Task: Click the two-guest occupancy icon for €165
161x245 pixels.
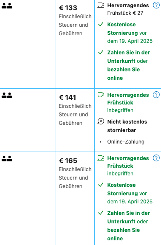Action: 7,159
